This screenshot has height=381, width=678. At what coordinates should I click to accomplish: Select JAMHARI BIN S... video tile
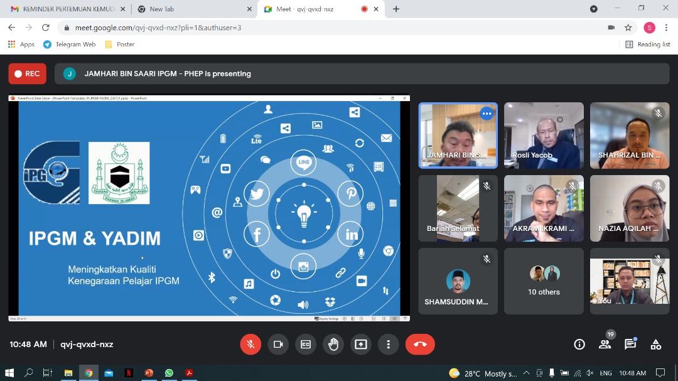coord(458,136)
